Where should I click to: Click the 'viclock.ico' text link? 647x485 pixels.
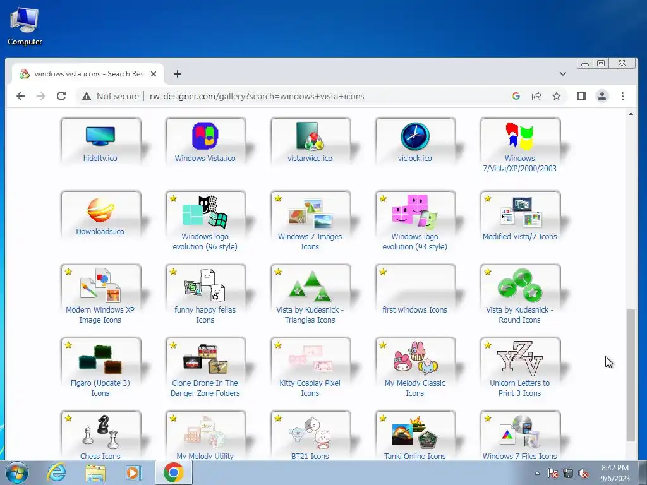click(x=414, y=159)
